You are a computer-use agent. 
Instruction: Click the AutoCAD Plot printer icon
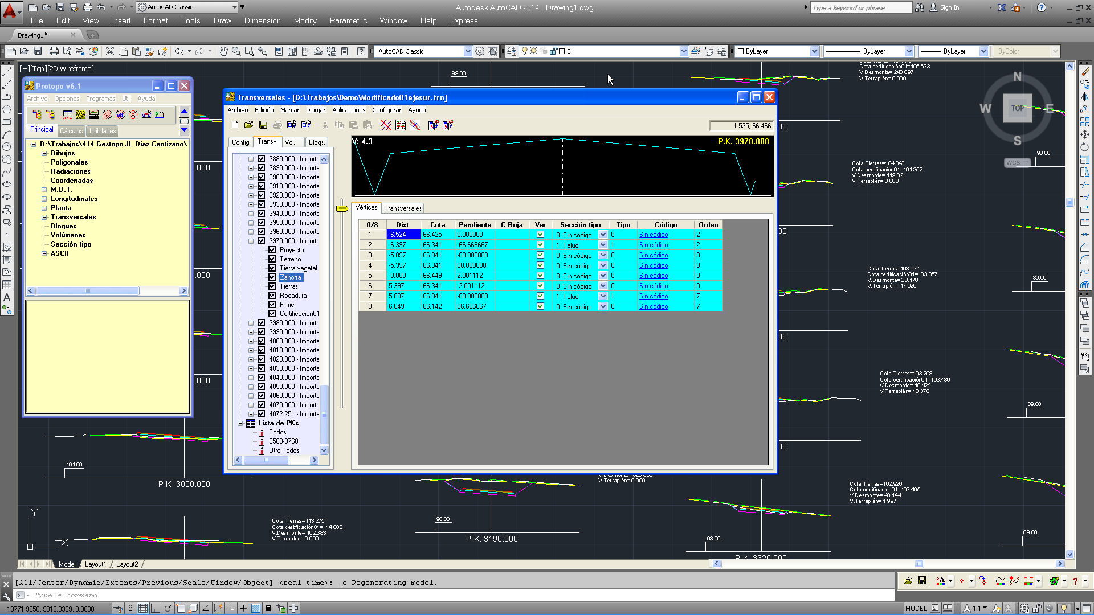(x=54, y=51)
